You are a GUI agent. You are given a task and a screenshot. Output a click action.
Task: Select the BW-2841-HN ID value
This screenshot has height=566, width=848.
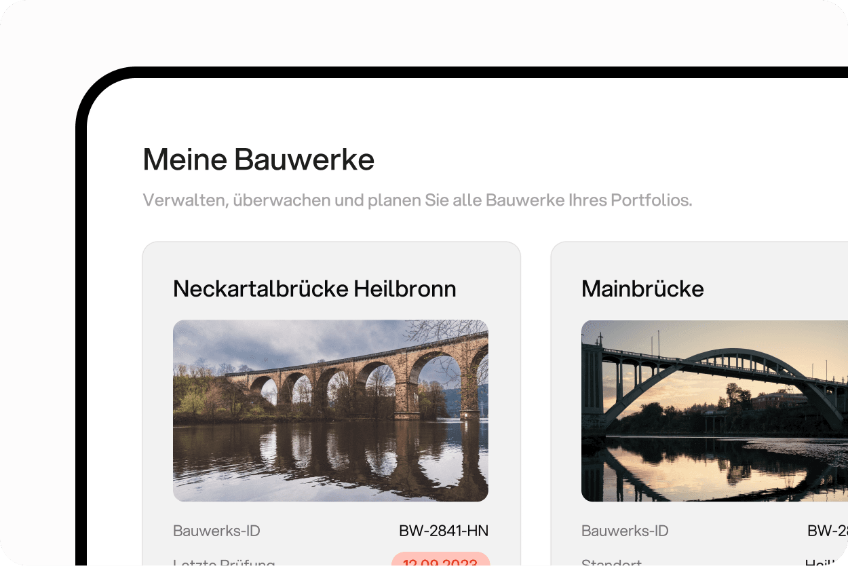[444, 531]
